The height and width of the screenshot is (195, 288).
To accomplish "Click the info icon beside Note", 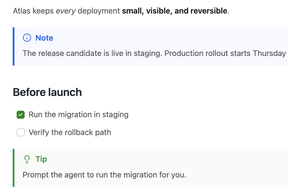I will click(27, 38).
